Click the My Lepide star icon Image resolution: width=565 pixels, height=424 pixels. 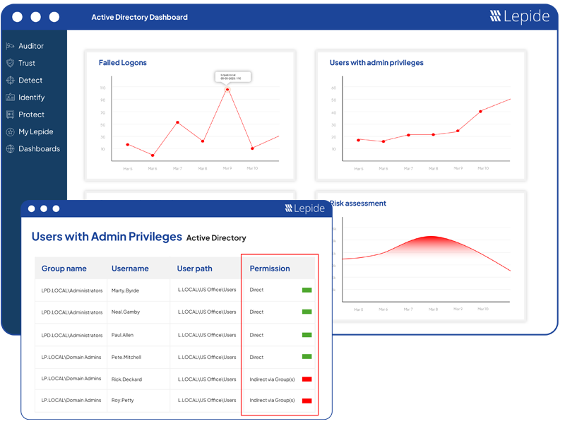click(x=10, y=132)
